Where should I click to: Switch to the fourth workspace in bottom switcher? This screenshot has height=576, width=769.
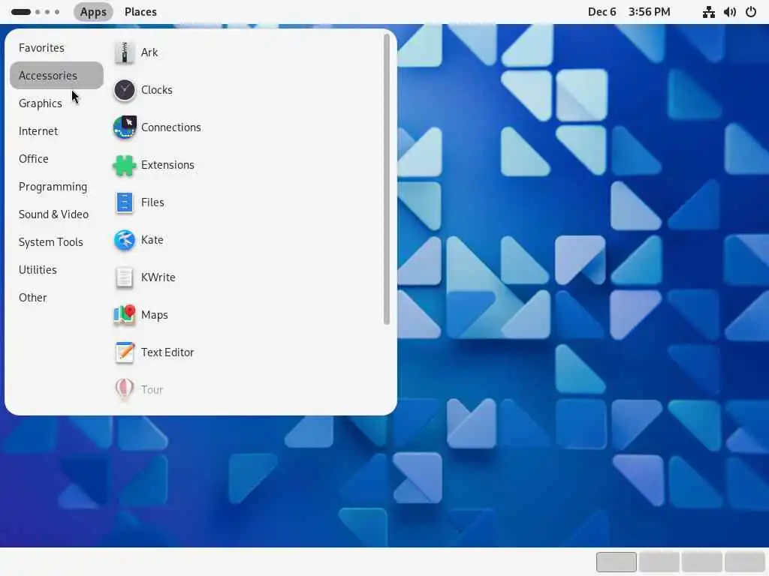(x=744, y=562)
